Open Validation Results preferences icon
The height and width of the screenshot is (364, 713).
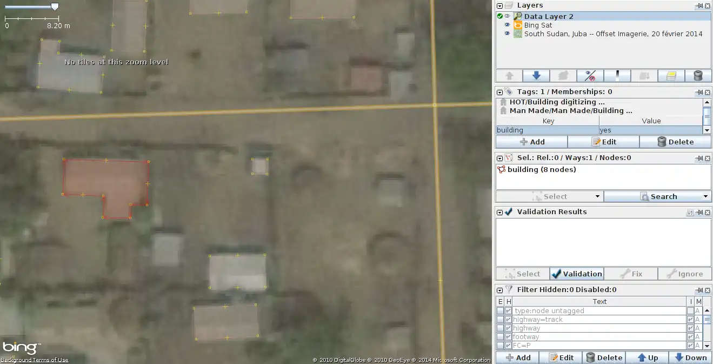pyautogui.click(x=690, y=213)
